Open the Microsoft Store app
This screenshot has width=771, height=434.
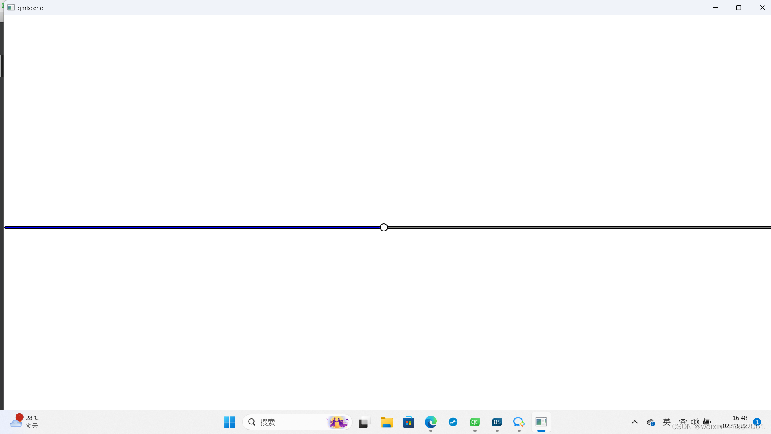[x=408, y=422]
